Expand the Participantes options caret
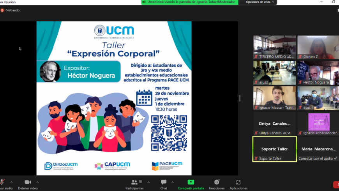The width and height of the screenshot is (339, 191). click(x=148, y=182)
